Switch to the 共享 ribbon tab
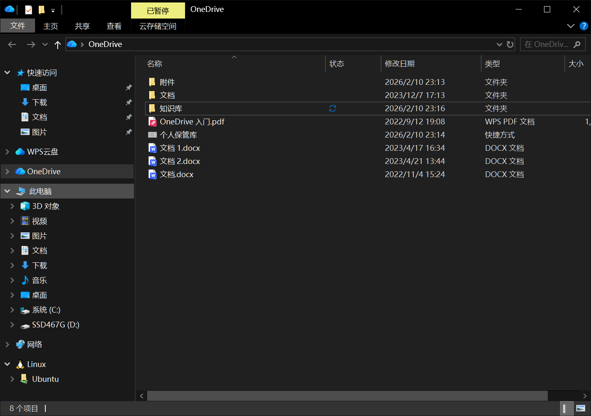The width and height of the screenshot is (591, 416). pyautogui.click(x=82, y=26)
